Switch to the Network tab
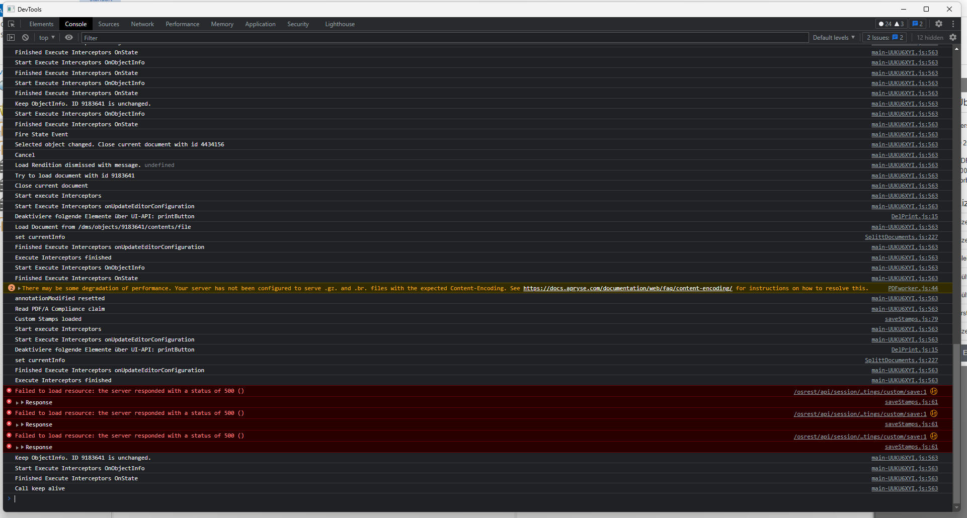This screenshot has height=518, width=967. 142,24
